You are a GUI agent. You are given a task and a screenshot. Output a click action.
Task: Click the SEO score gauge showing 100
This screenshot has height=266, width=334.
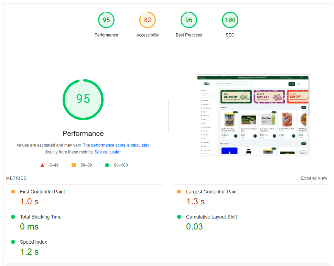(x=230, y=20)
